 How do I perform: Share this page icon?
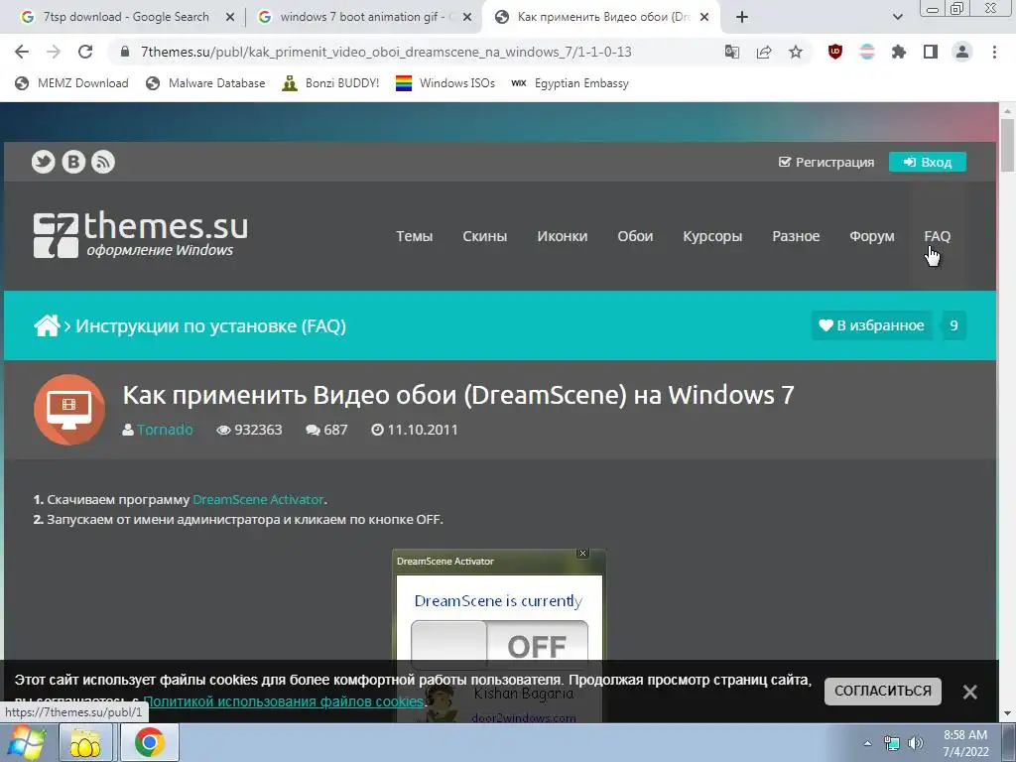[x=764, y=52]
